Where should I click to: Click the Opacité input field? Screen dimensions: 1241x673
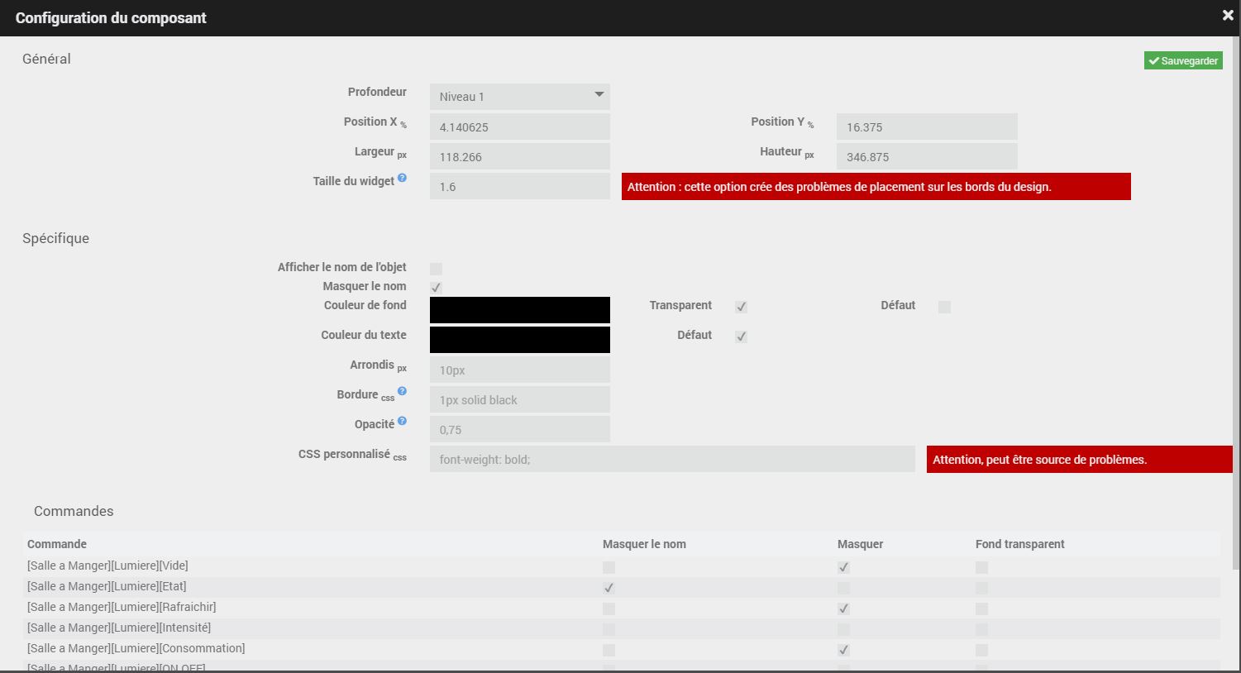pos(520,429)
